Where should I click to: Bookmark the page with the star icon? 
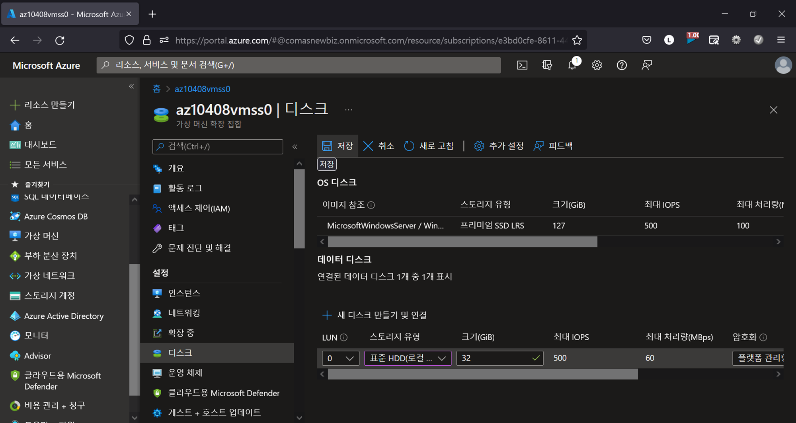(577, 40)
